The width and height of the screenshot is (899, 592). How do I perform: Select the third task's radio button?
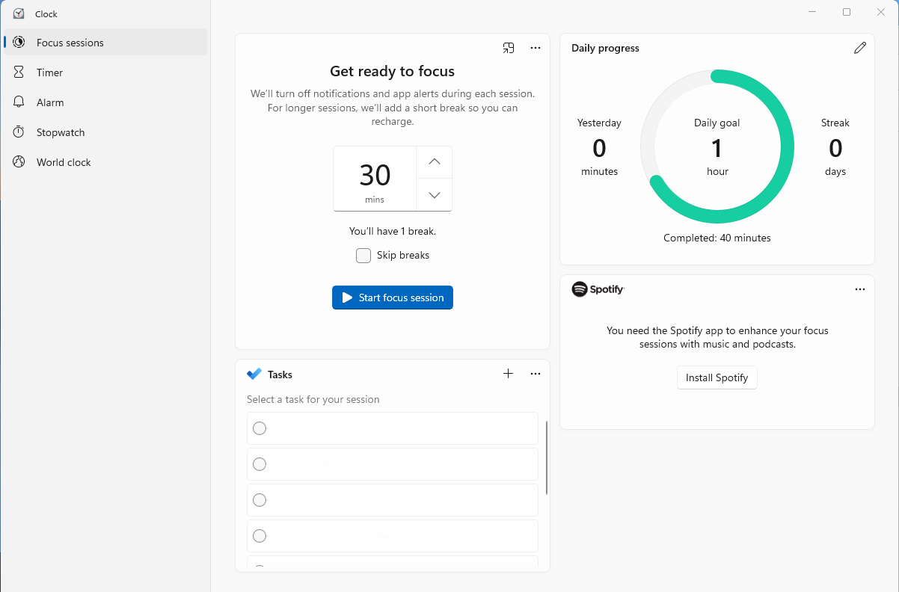pyautogui.click(x=259, y=499)
